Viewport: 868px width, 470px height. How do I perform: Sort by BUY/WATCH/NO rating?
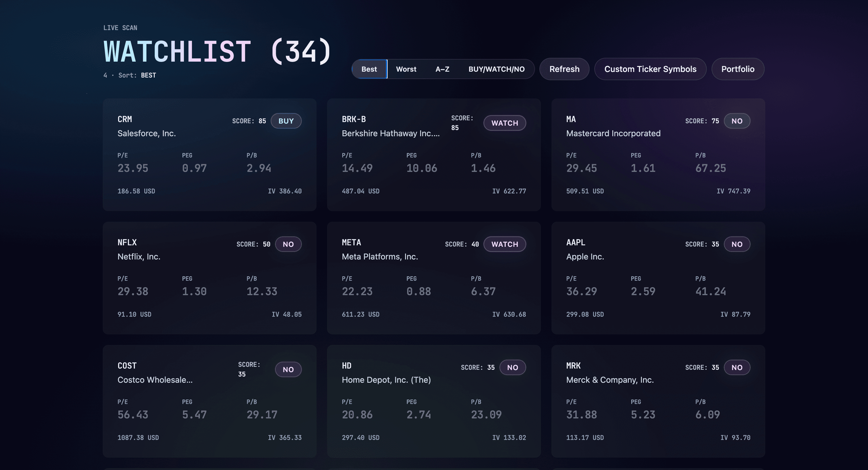point(496,69)
